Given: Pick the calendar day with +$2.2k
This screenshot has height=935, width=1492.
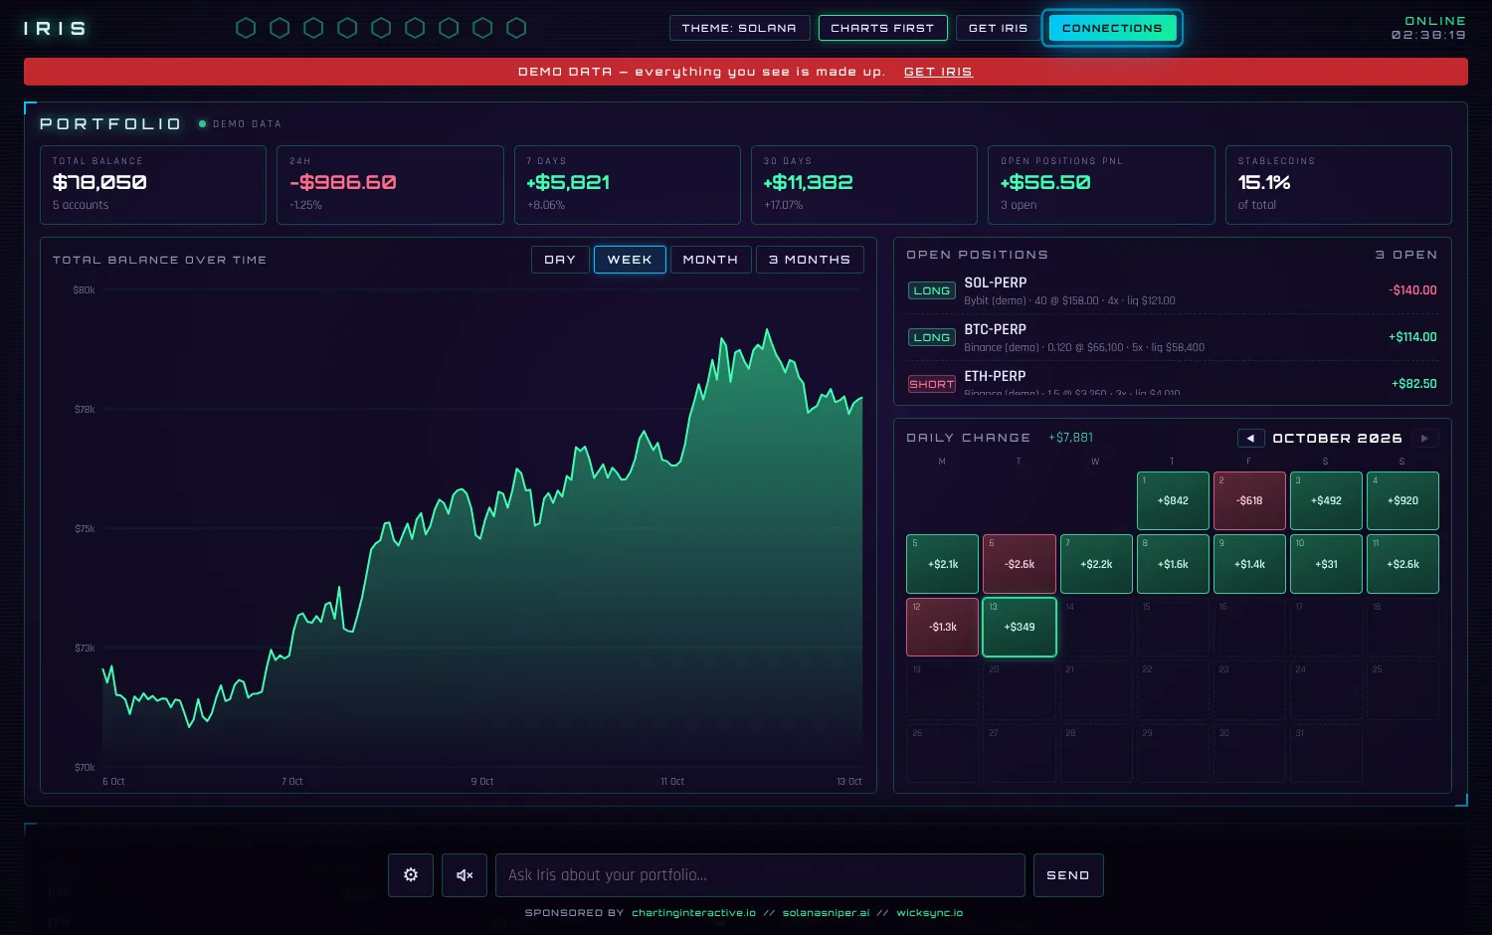Looking at the screenshot, I should (1096, 564).
